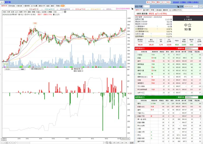Toggle select-all checkbox in 區間買超15 header
This screenshot has height=144, width=203.
(136, 52)
